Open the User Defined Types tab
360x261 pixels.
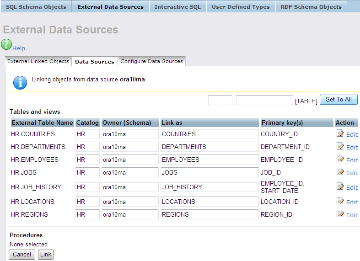click(x=241, y=7)
